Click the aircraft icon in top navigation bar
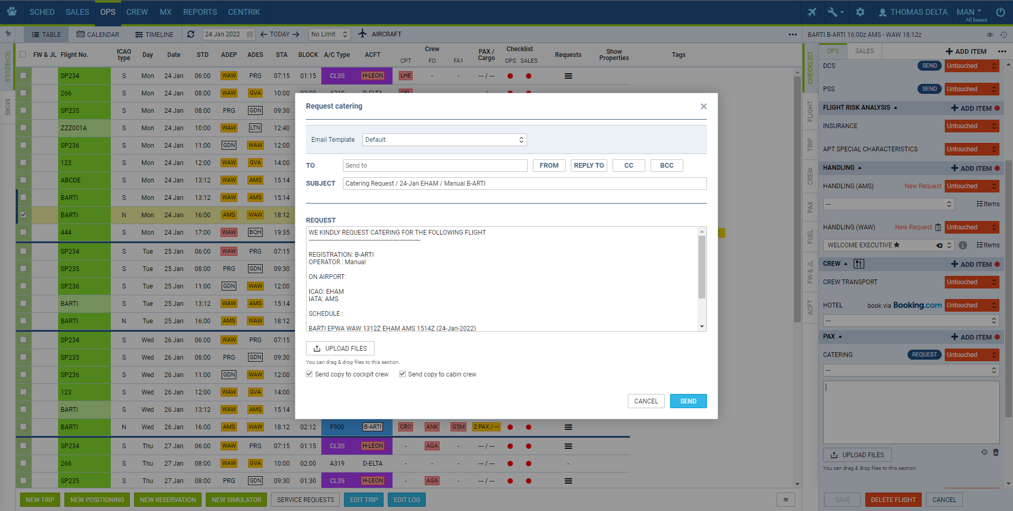Image resolution: width=1013 pixels, height=511 pixels. coord(812,12)
